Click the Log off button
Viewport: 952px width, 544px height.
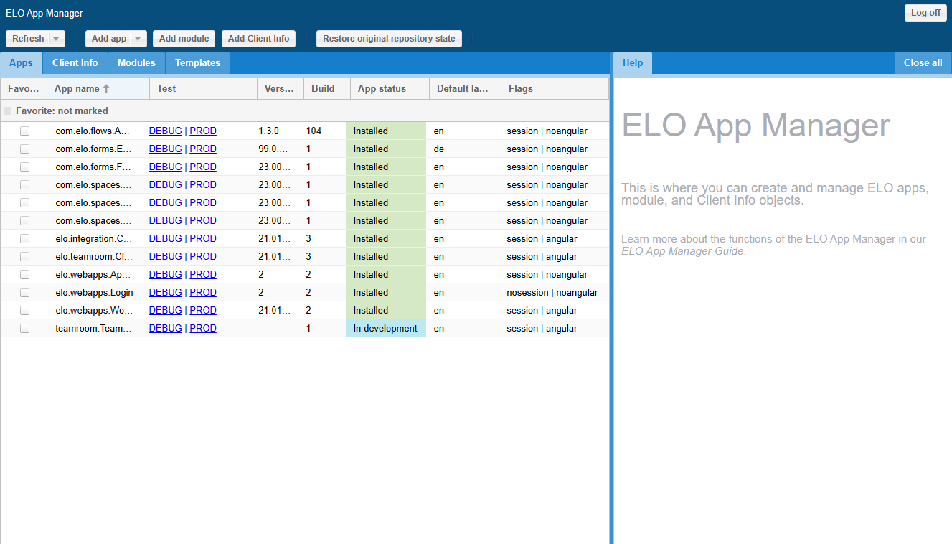pyautogui.click(x=925, y=13)
